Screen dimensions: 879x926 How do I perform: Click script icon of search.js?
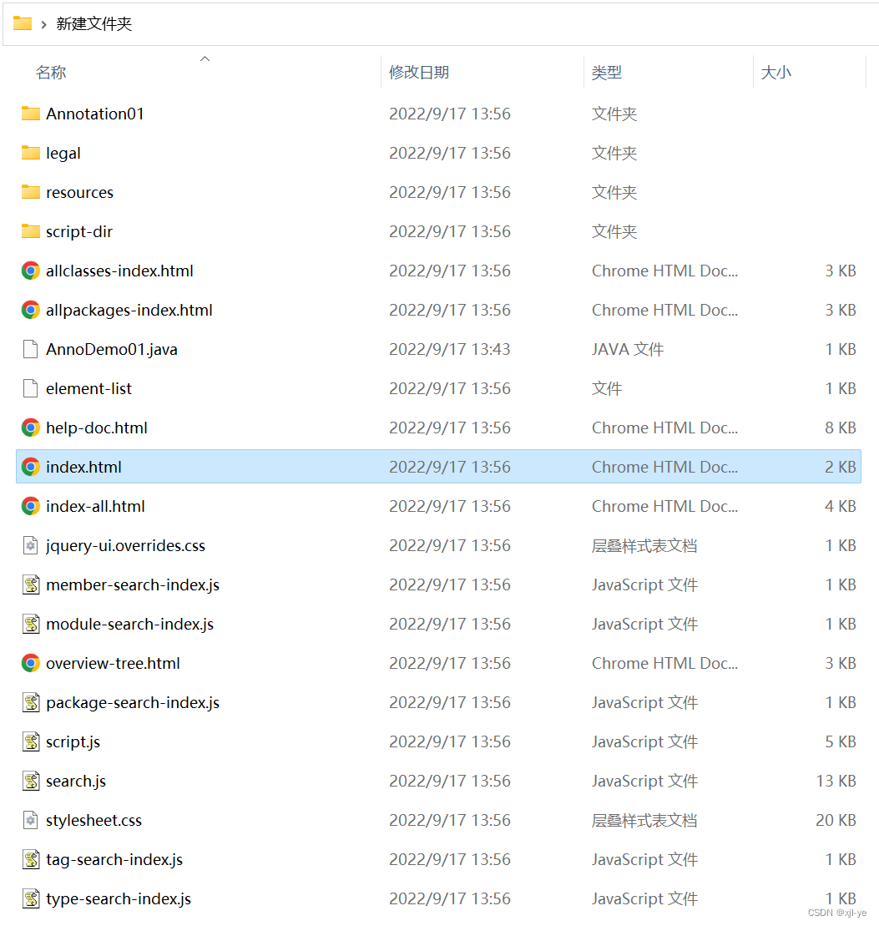[31, 781]
